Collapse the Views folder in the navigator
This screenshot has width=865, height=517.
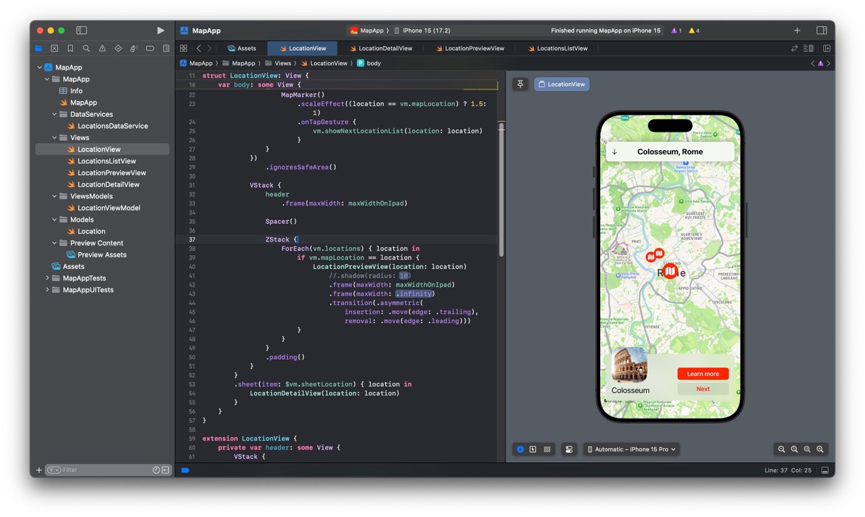coord(55,138)
